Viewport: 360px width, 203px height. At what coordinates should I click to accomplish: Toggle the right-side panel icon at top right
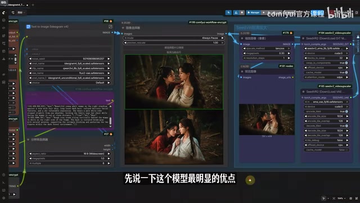tap(357, 12)
